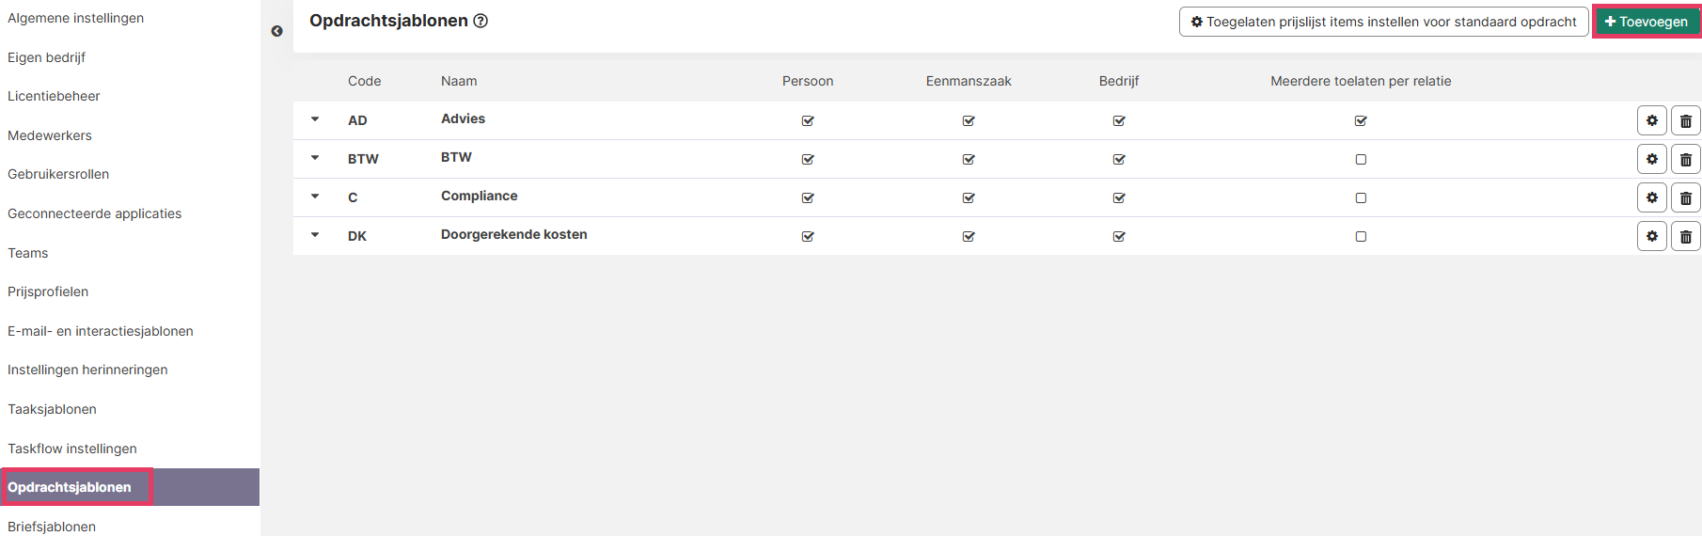This screenshot has height=536, width=1702.
Task: Toggle Bedrijf checkbox for Advies
Action: coord(1119,120)
